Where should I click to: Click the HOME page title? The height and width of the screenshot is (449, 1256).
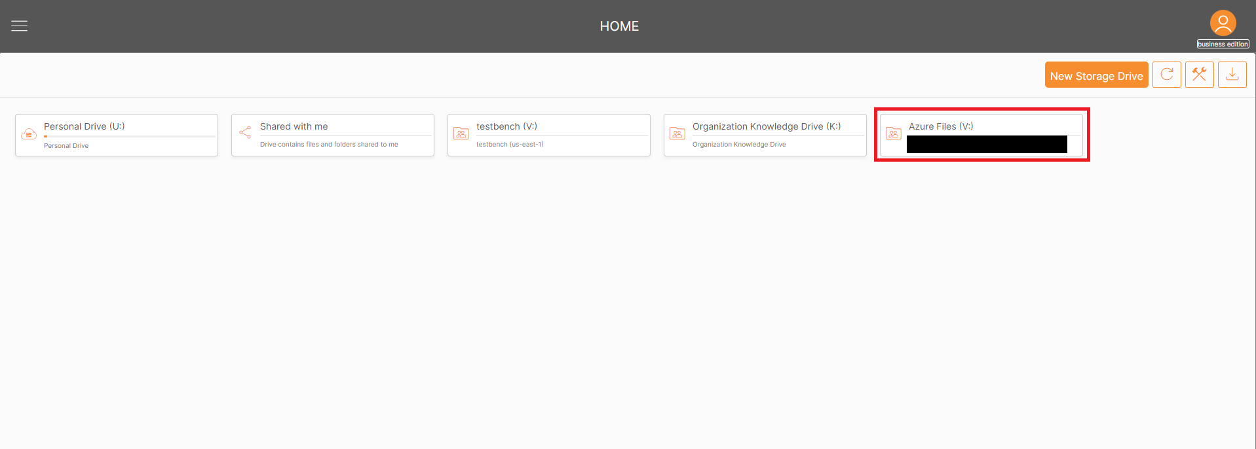pos(619,26)
